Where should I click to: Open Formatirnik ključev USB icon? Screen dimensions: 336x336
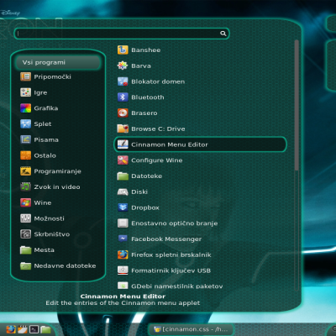123,270
